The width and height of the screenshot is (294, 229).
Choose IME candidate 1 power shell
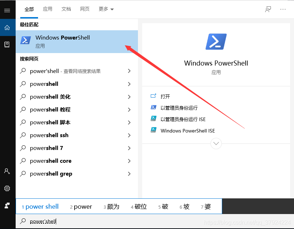click(40, 207)
